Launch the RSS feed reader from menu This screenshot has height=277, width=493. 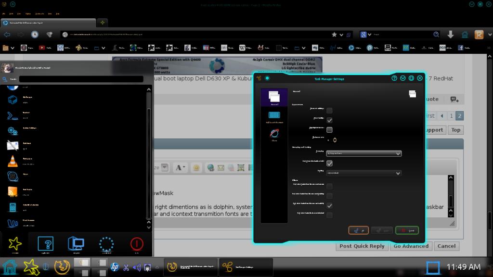click(x=13, y=191)
